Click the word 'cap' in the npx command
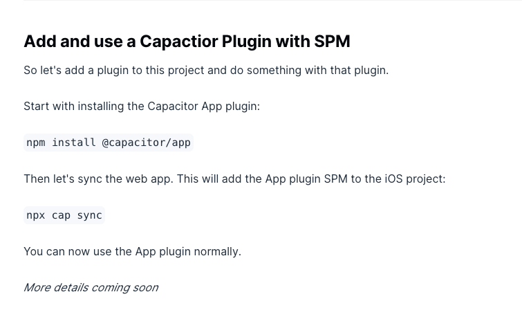The height and width of the screenshot is (328, 522). (x=61, y=215)
